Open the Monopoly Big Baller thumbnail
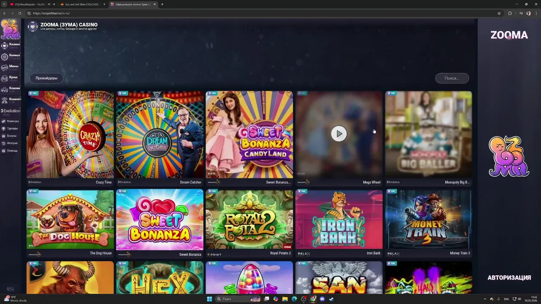Viewport: 541px width, 304px height. 429,135
